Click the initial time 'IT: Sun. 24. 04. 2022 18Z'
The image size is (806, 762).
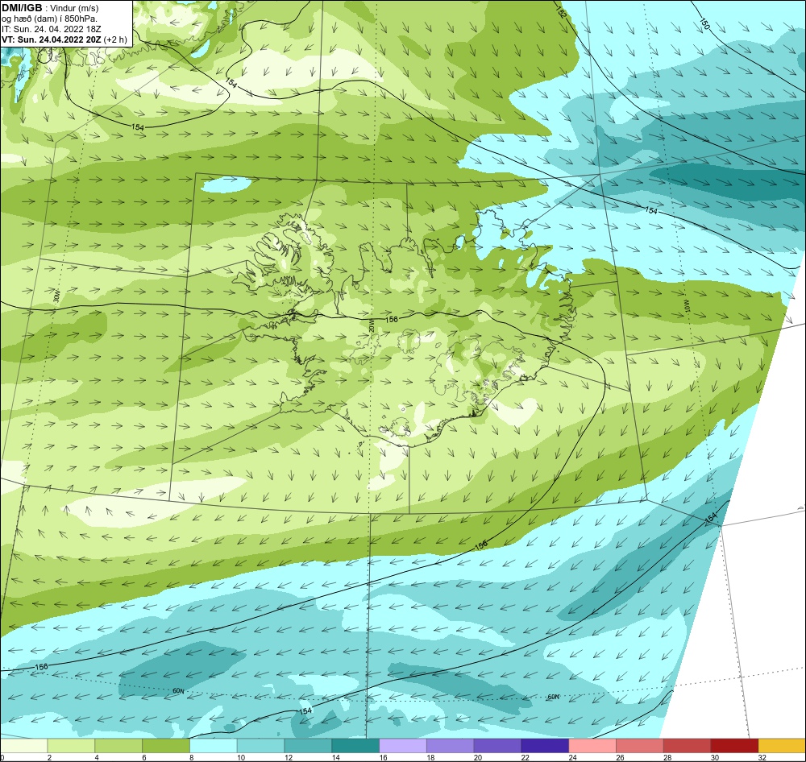pos(52,29)
